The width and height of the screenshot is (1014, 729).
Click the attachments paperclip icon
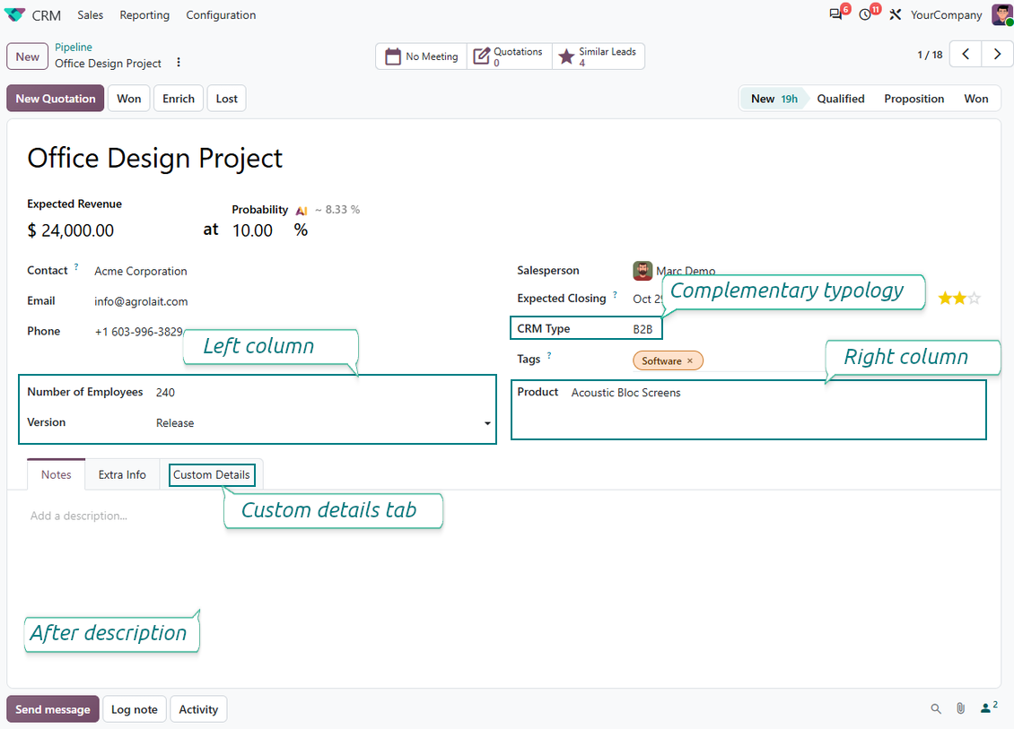point(960,709)
